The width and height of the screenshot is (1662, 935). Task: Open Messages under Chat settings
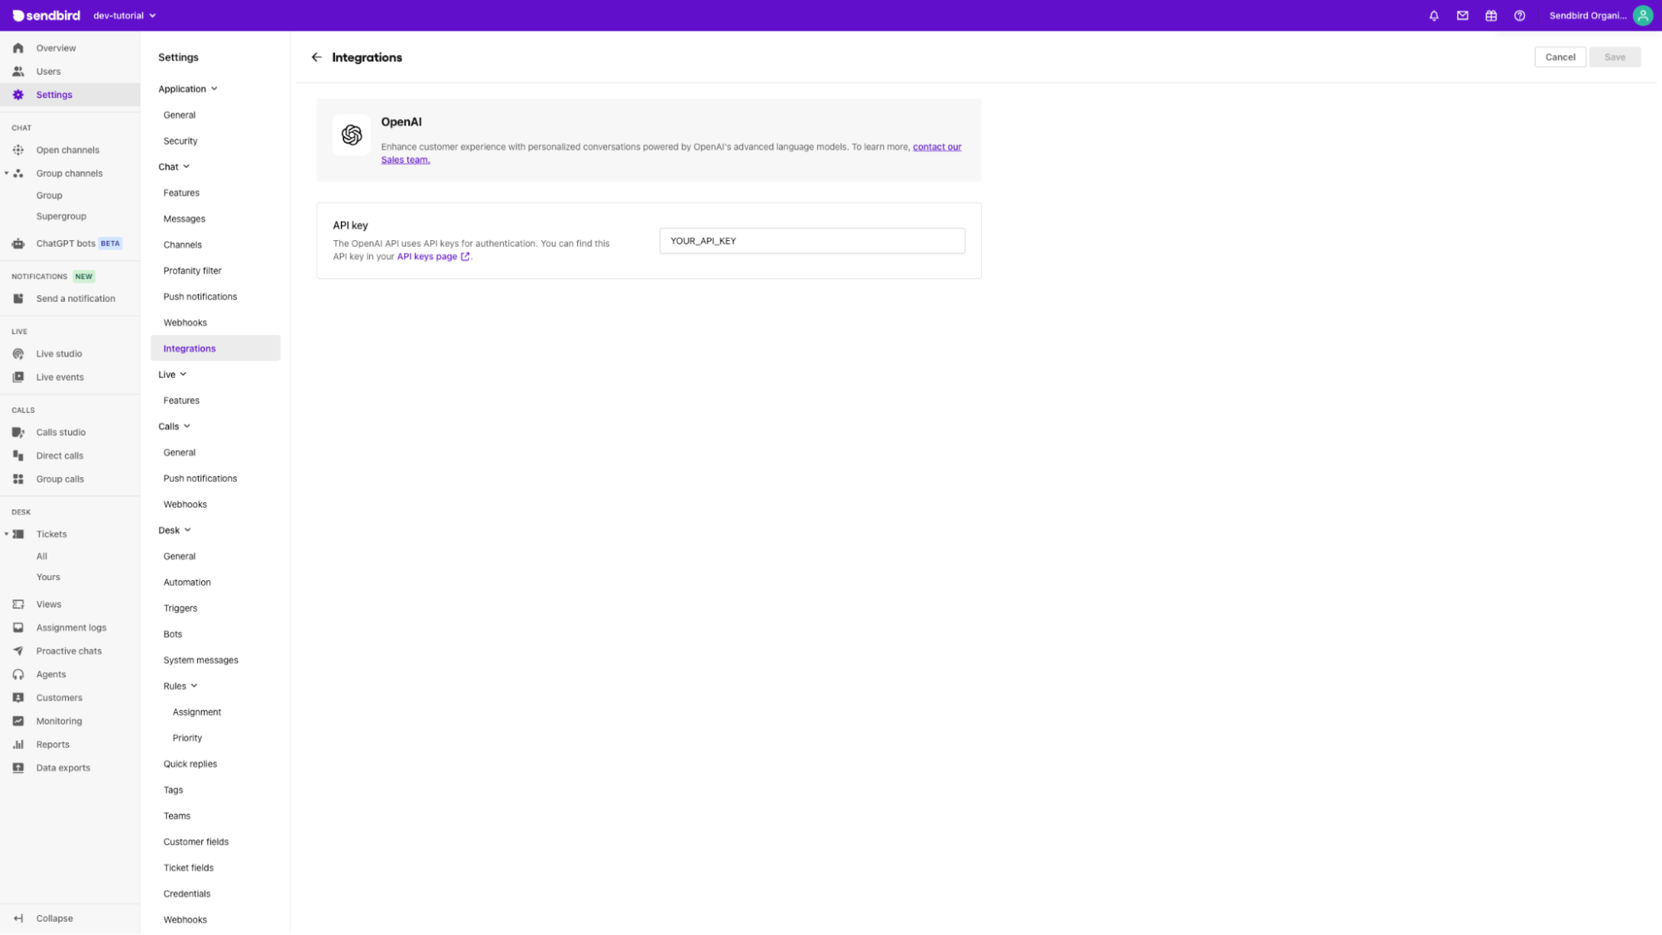tap(184, 219)
